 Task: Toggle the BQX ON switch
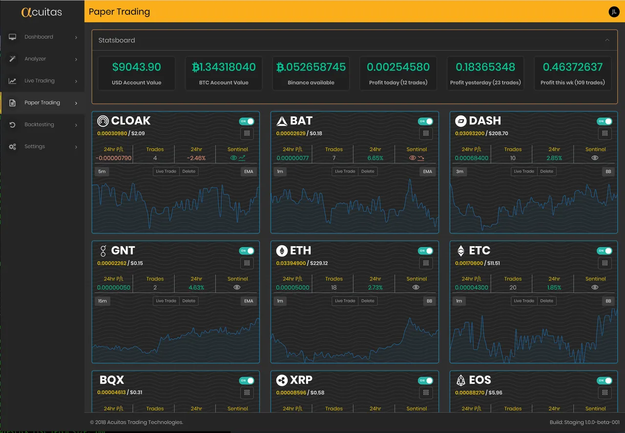tap(247, 380)
